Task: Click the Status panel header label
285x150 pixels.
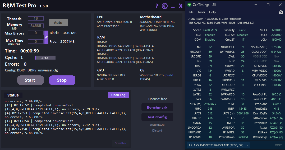Action: (13, 95)
